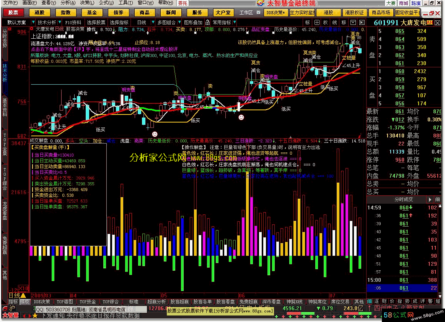Switch to the DDE决策 bottom tab
This screenshot has width=445, height=322.
42,302
